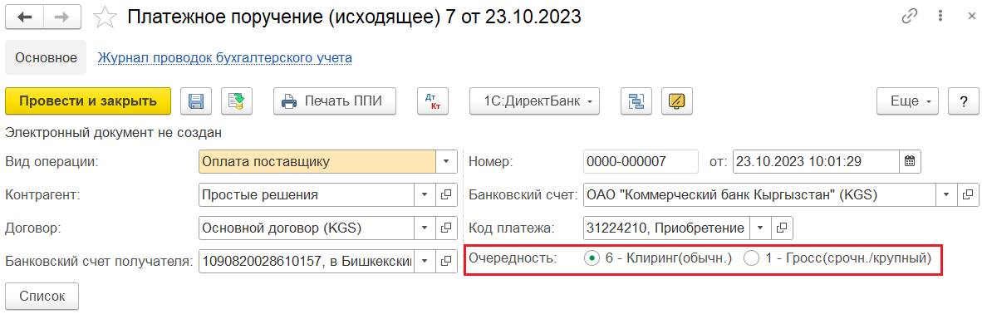The height and width of the screenshot is (319, 982).
Task: Click the Провести и закрыть button
Action: tap(88, 101)
